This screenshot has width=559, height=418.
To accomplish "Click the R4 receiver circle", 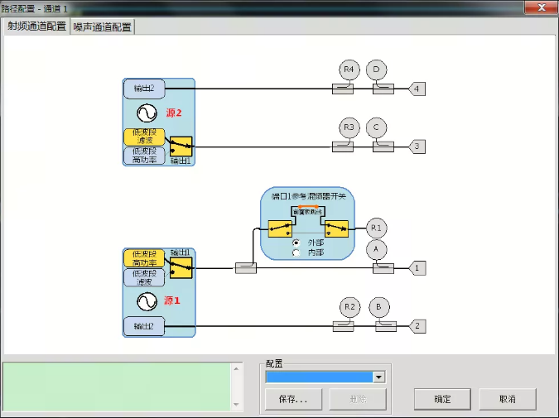I will (x=349, y=70).
